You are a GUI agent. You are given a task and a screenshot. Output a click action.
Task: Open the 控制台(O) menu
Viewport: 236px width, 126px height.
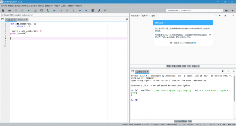point(49,6)
